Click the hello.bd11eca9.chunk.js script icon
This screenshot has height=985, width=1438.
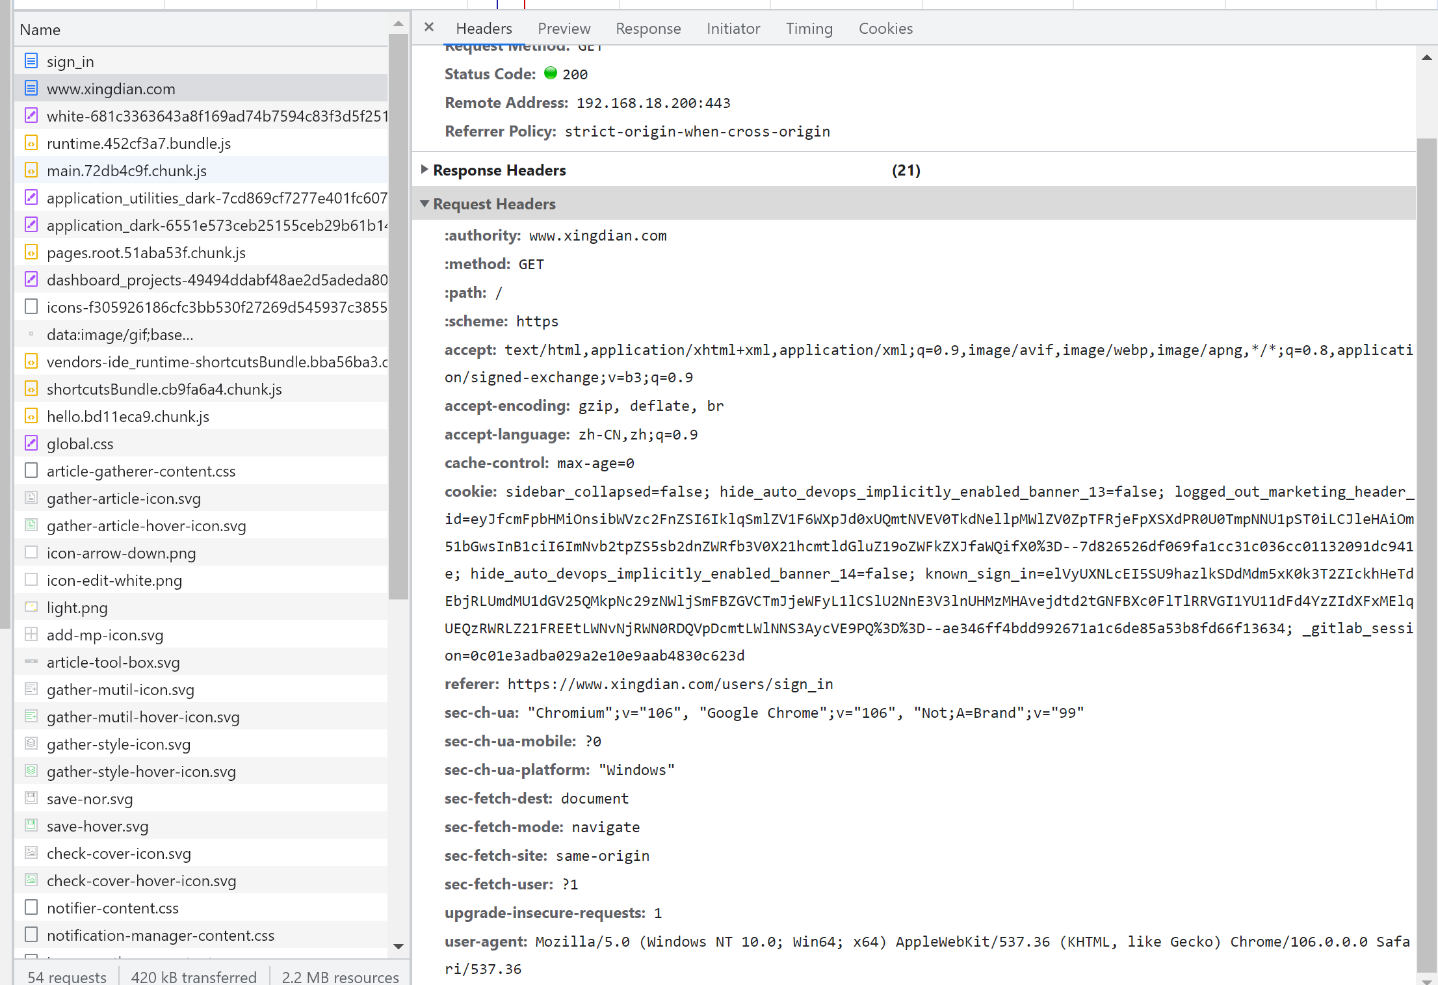click(31, 416)
